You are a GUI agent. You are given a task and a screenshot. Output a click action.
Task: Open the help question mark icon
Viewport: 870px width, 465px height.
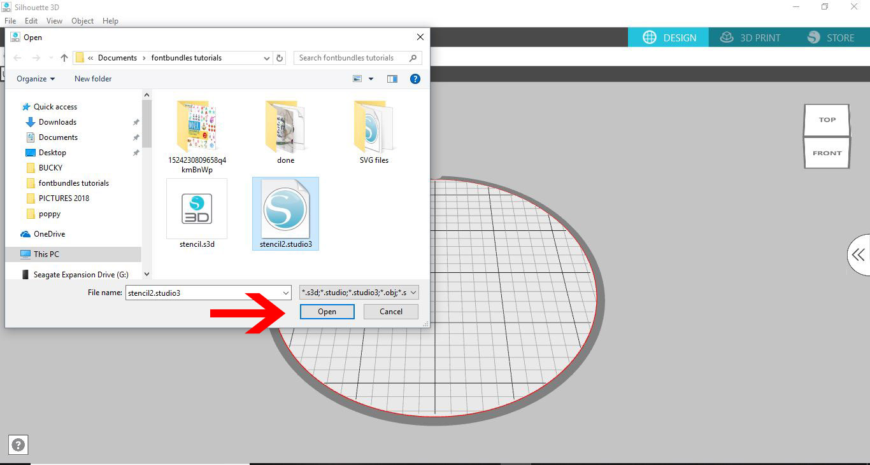[18, 445]
